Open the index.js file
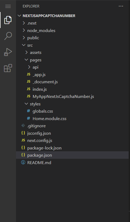This screenshot has width=130, height=222. pyautogui.click(x=40, y=89)
